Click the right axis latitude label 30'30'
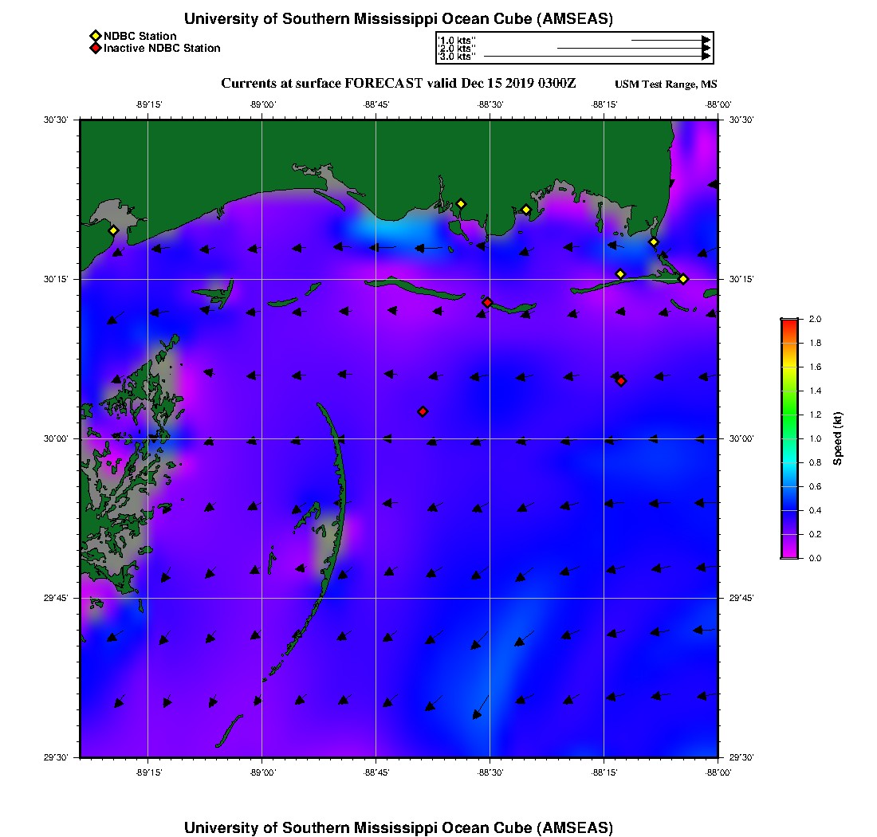The width and height of the screenshot is (877, 837). coord(741,120)
